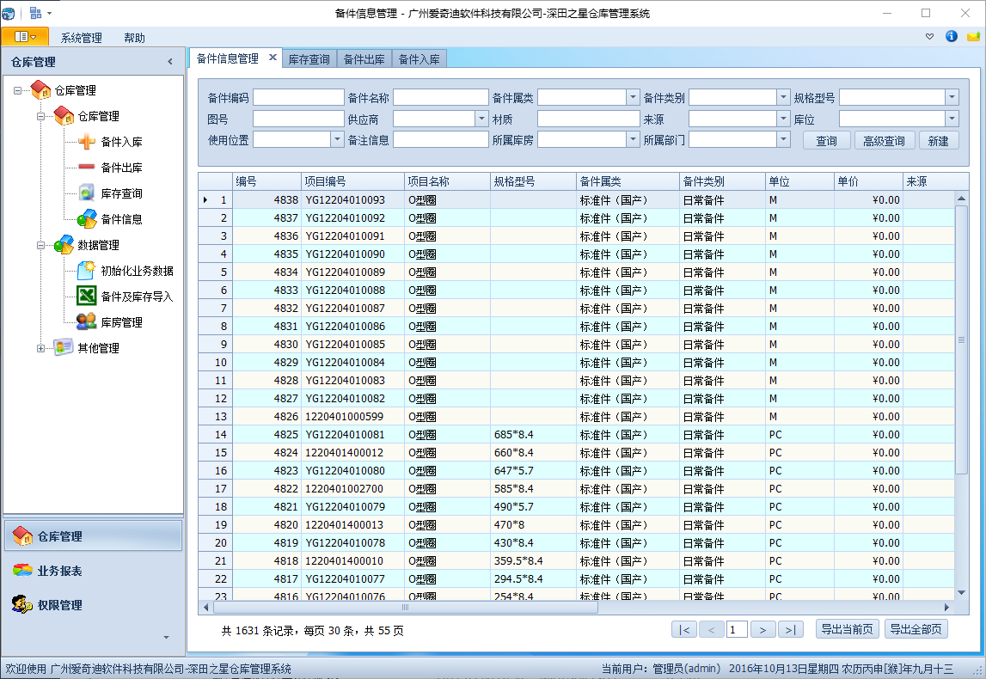Sort by 项目编号 column header
The image size is (986, 679).
coord(352,181)
